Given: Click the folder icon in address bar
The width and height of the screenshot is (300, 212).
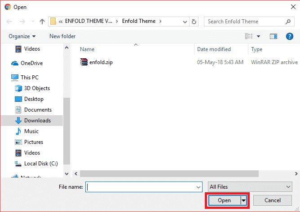Looking at the screenshot, I should 53,21.
